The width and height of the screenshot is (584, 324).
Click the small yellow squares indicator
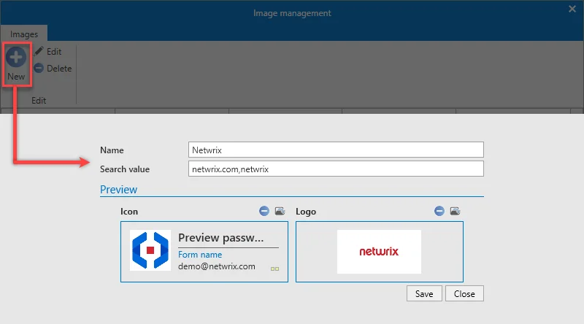click(275, 269)
